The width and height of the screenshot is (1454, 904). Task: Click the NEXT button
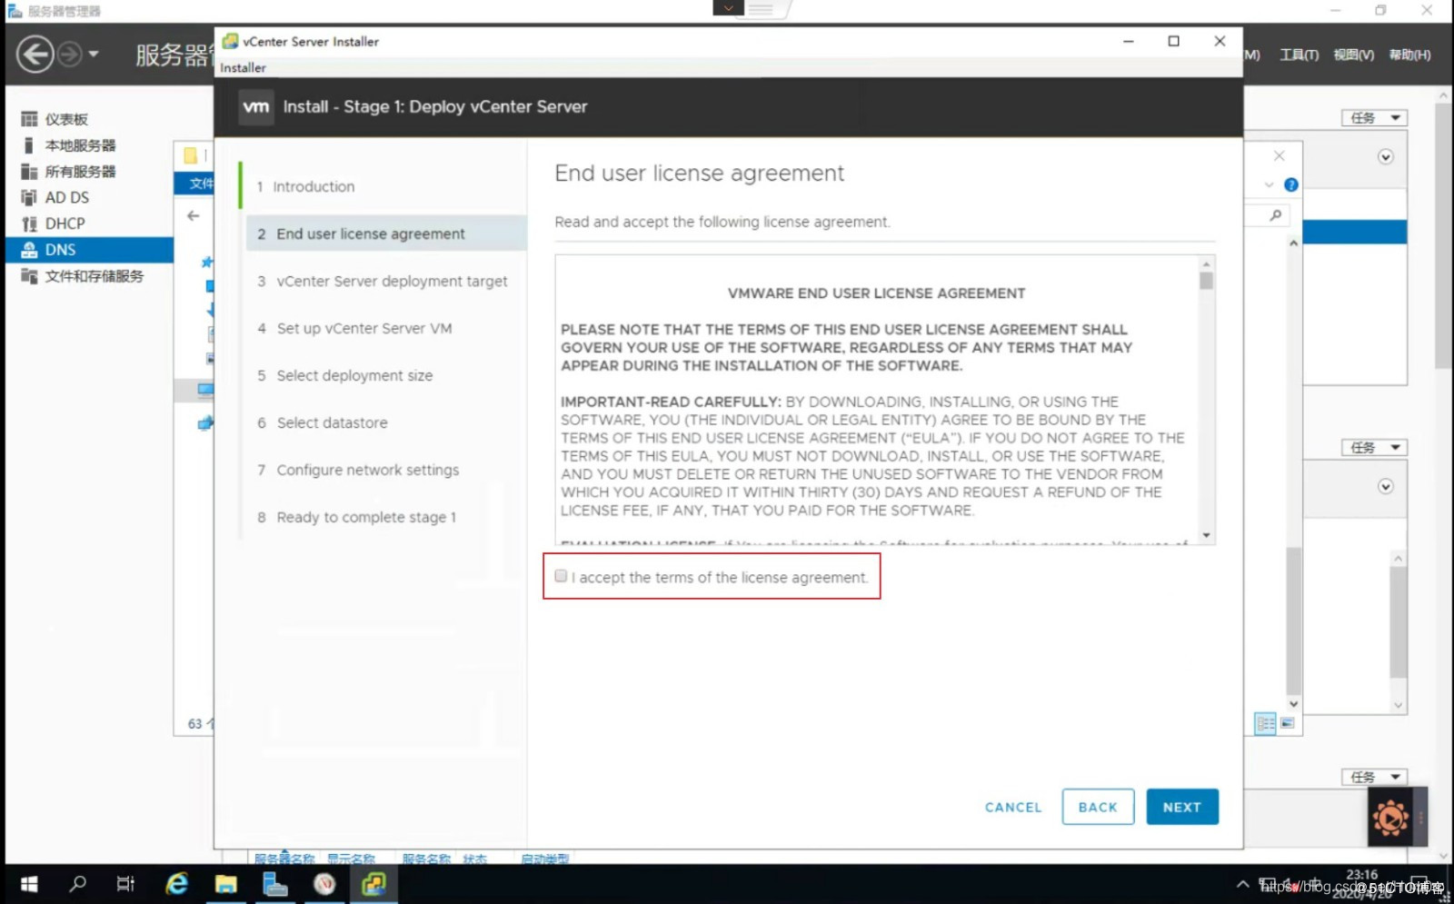(x=1181, y=807)
